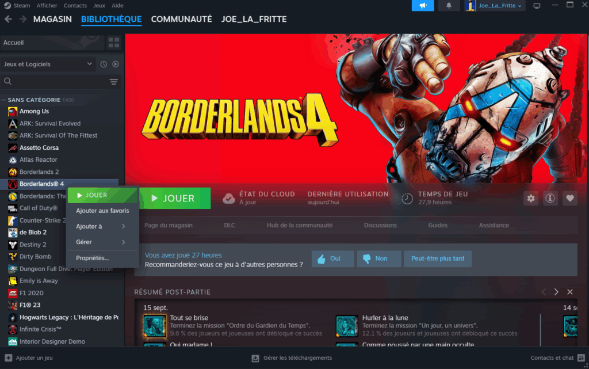The image size is (589, 369).
Task: Expand the Gérer submenu
Action: click(x=102, y=242)
